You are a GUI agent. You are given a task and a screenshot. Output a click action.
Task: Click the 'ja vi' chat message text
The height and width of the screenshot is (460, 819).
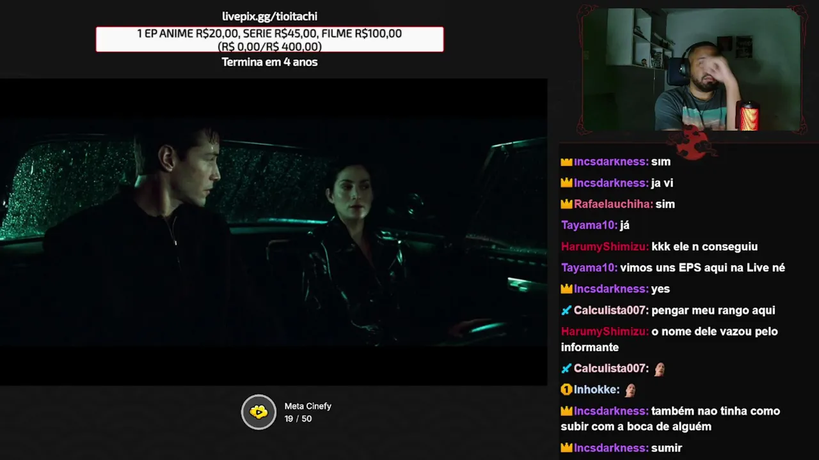662,183
